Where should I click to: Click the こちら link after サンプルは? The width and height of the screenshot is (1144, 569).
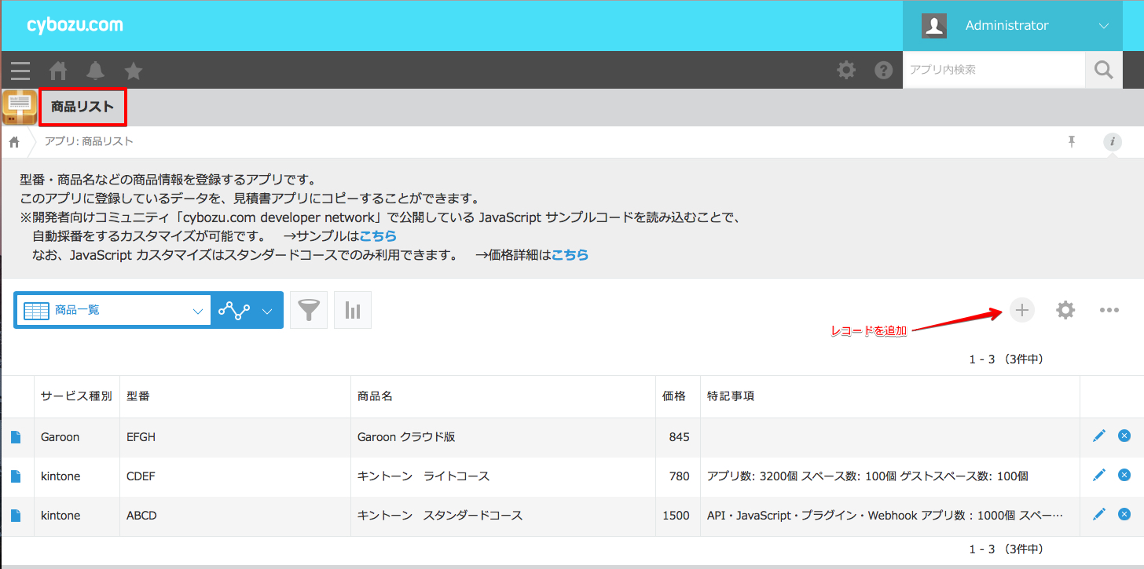[x=378, y=235]
